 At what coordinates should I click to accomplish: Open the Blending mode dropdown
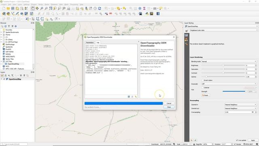[229, 61]
